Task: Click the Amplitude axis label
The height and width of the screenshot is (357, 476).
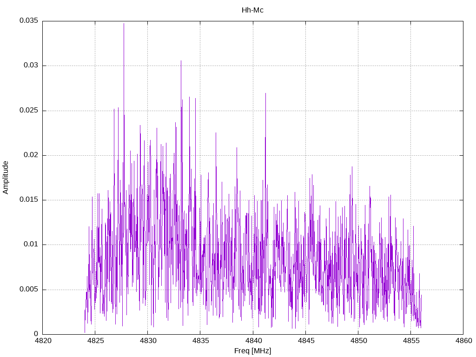Action: click(x=6, y=178)
